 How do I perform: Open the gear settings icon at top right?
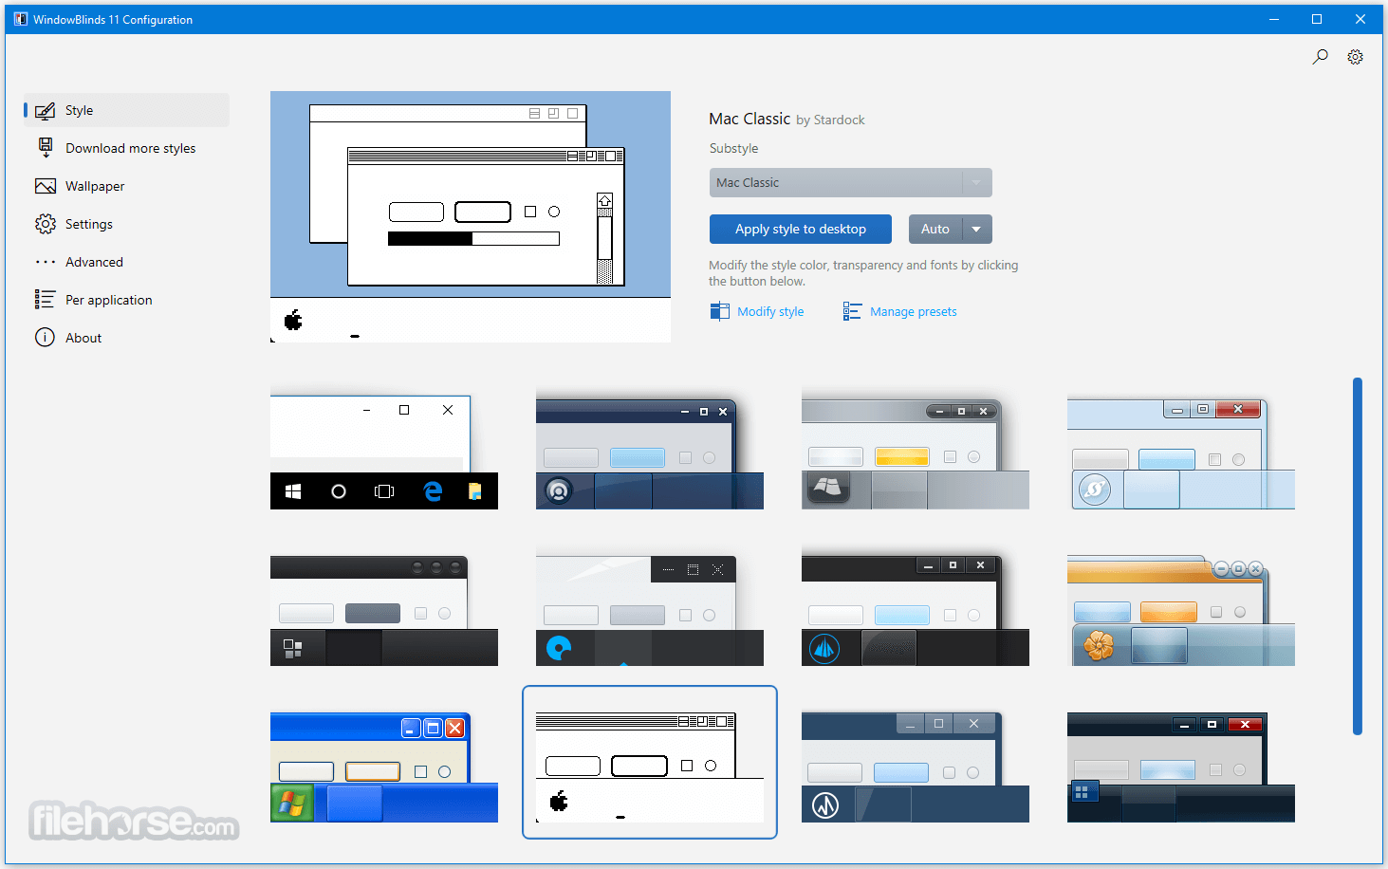[1355, 57]
